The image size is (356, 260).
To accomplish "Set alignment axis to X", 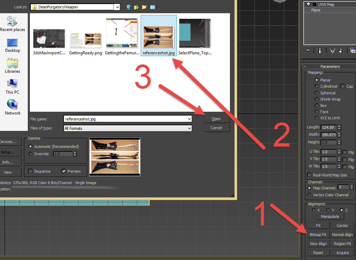I will (x=314, y=210).
